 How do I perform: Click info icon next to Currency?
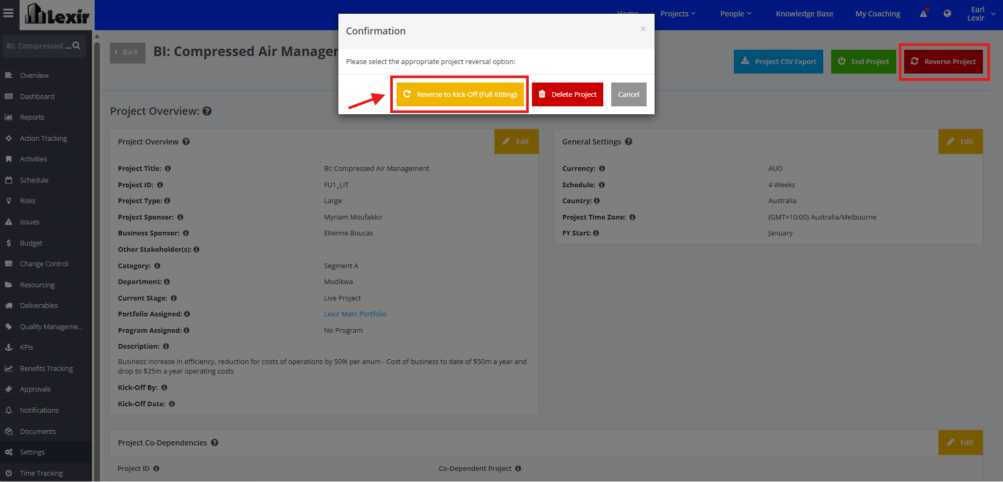coord(602,169)
